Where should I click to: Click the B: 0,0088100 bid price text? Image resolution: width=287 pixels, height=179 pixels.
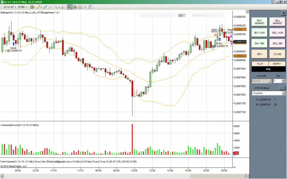coord(263,105)
